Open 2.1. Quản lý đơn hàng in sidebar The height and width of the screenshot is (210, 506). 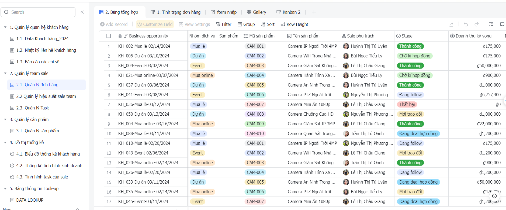point(47,85)
